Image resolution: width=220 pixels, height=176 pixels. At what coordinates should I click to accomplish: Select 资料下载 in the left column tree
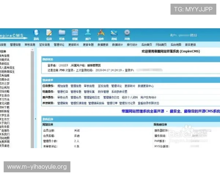tap(5, 107)
